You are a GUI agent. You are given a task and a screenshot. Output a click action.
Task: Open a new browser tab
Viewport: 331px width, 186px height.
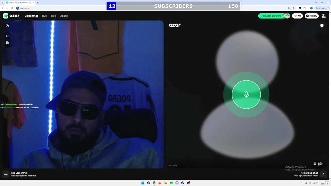pyautogui.click(x=38, y=3)
